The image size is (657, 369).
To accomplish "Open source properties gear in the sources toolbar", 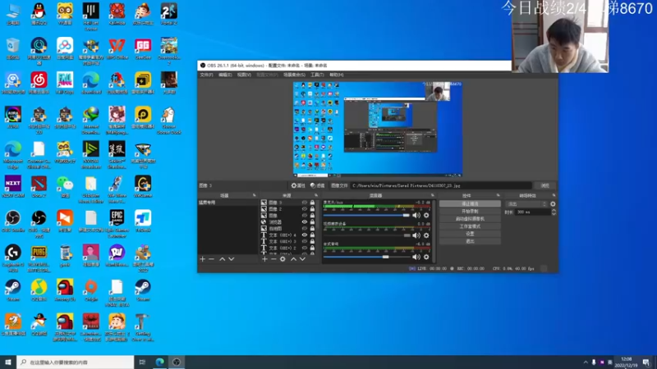I will pyautogui.click(x=283, y=259).
